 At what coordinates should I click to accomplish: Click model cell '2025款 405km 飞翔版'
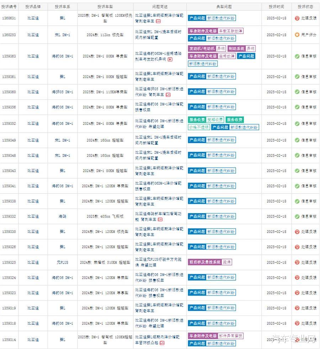(105, 216)
